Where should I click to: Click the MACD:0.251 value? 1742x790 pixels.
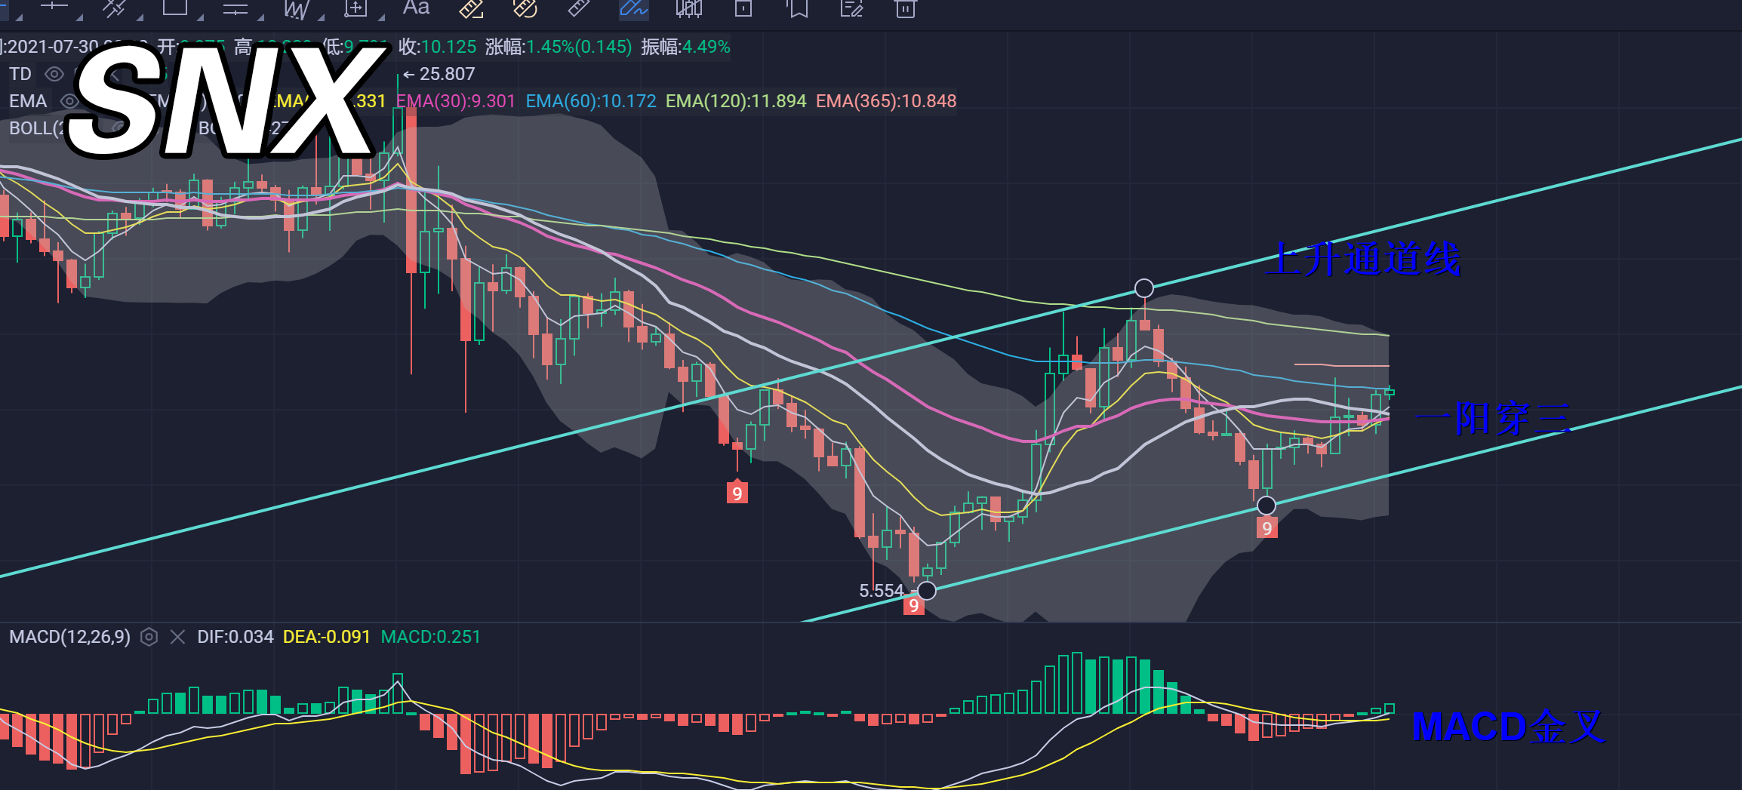[431, 637]
